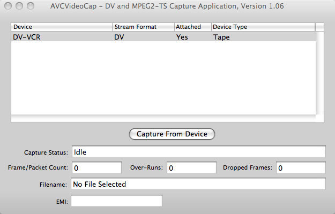
Task: Close the AVCVideoCap window
Action: point(8,6)
